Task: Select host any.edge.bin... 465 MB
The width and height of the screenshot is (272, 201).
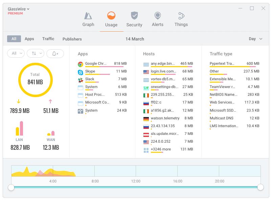Action: click(x=168, y=64)
